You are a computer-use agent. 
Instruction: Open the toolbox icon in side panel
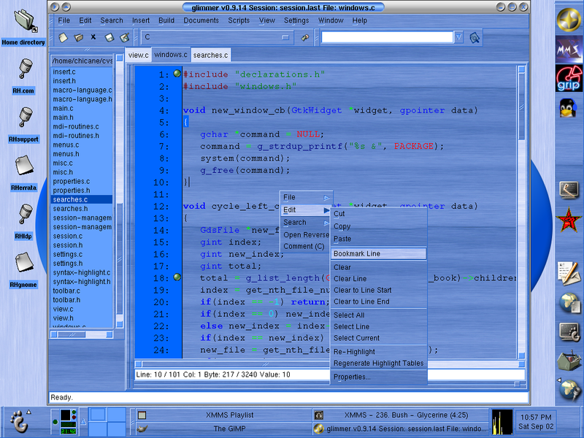(569, 360)
